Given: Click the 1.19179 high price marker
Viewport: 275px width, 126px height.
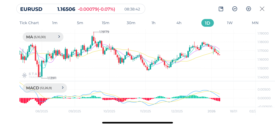Looking at the screenshot, I should (x=104, y=32).
